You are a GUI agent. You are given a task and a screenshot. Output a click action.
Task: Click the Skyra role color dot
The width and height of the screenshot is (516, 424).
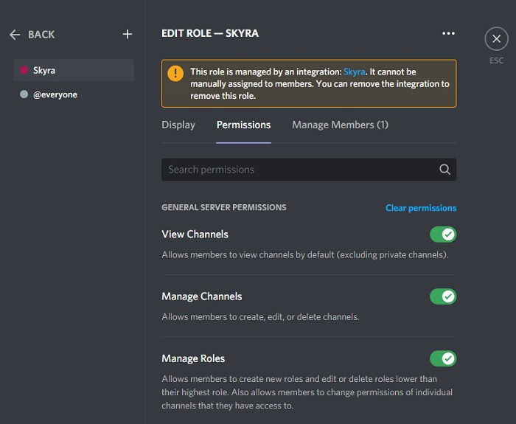tap(24, 71)
